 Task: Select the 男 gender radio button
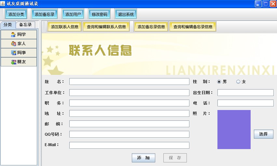[219, 82]
